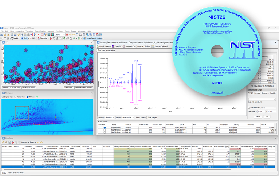Open the Configure menu
The image size is (279, 176).
pyautogui.click(x=59, y=31)
